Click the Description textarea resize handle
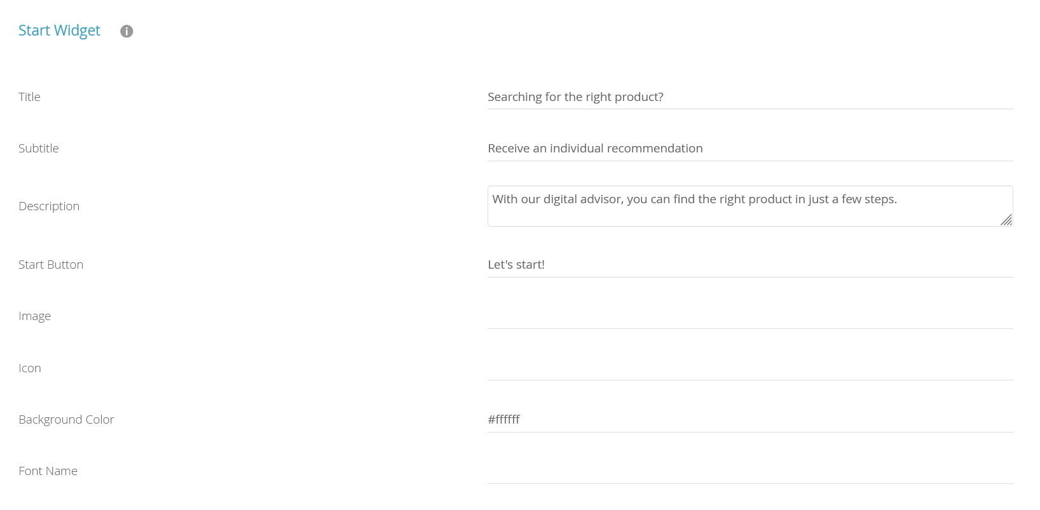1040x510 pixels. coord(1006,220)
